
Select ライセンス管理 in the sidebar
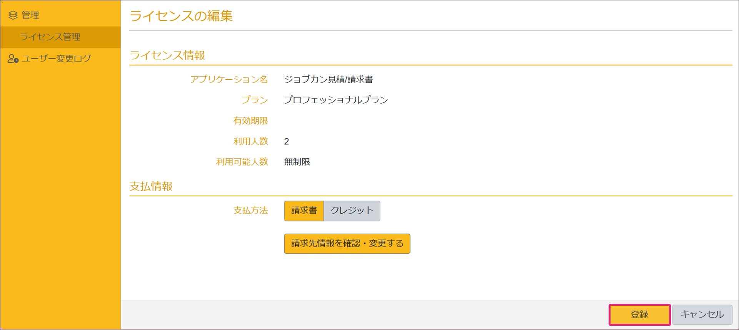pyautogui.click(x=50, y=37)
